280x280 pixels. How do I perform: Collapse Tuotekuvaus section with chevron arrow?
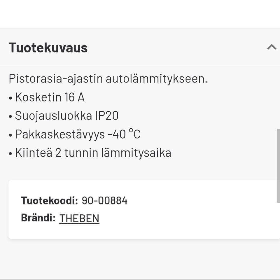click(x=272, y=47)
